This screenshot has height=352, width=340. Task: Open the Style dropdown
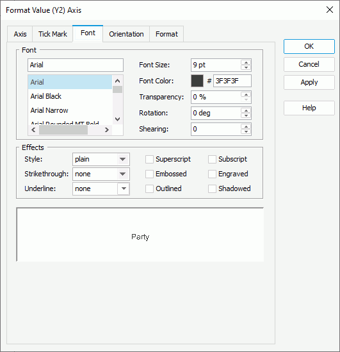point(101,160)
